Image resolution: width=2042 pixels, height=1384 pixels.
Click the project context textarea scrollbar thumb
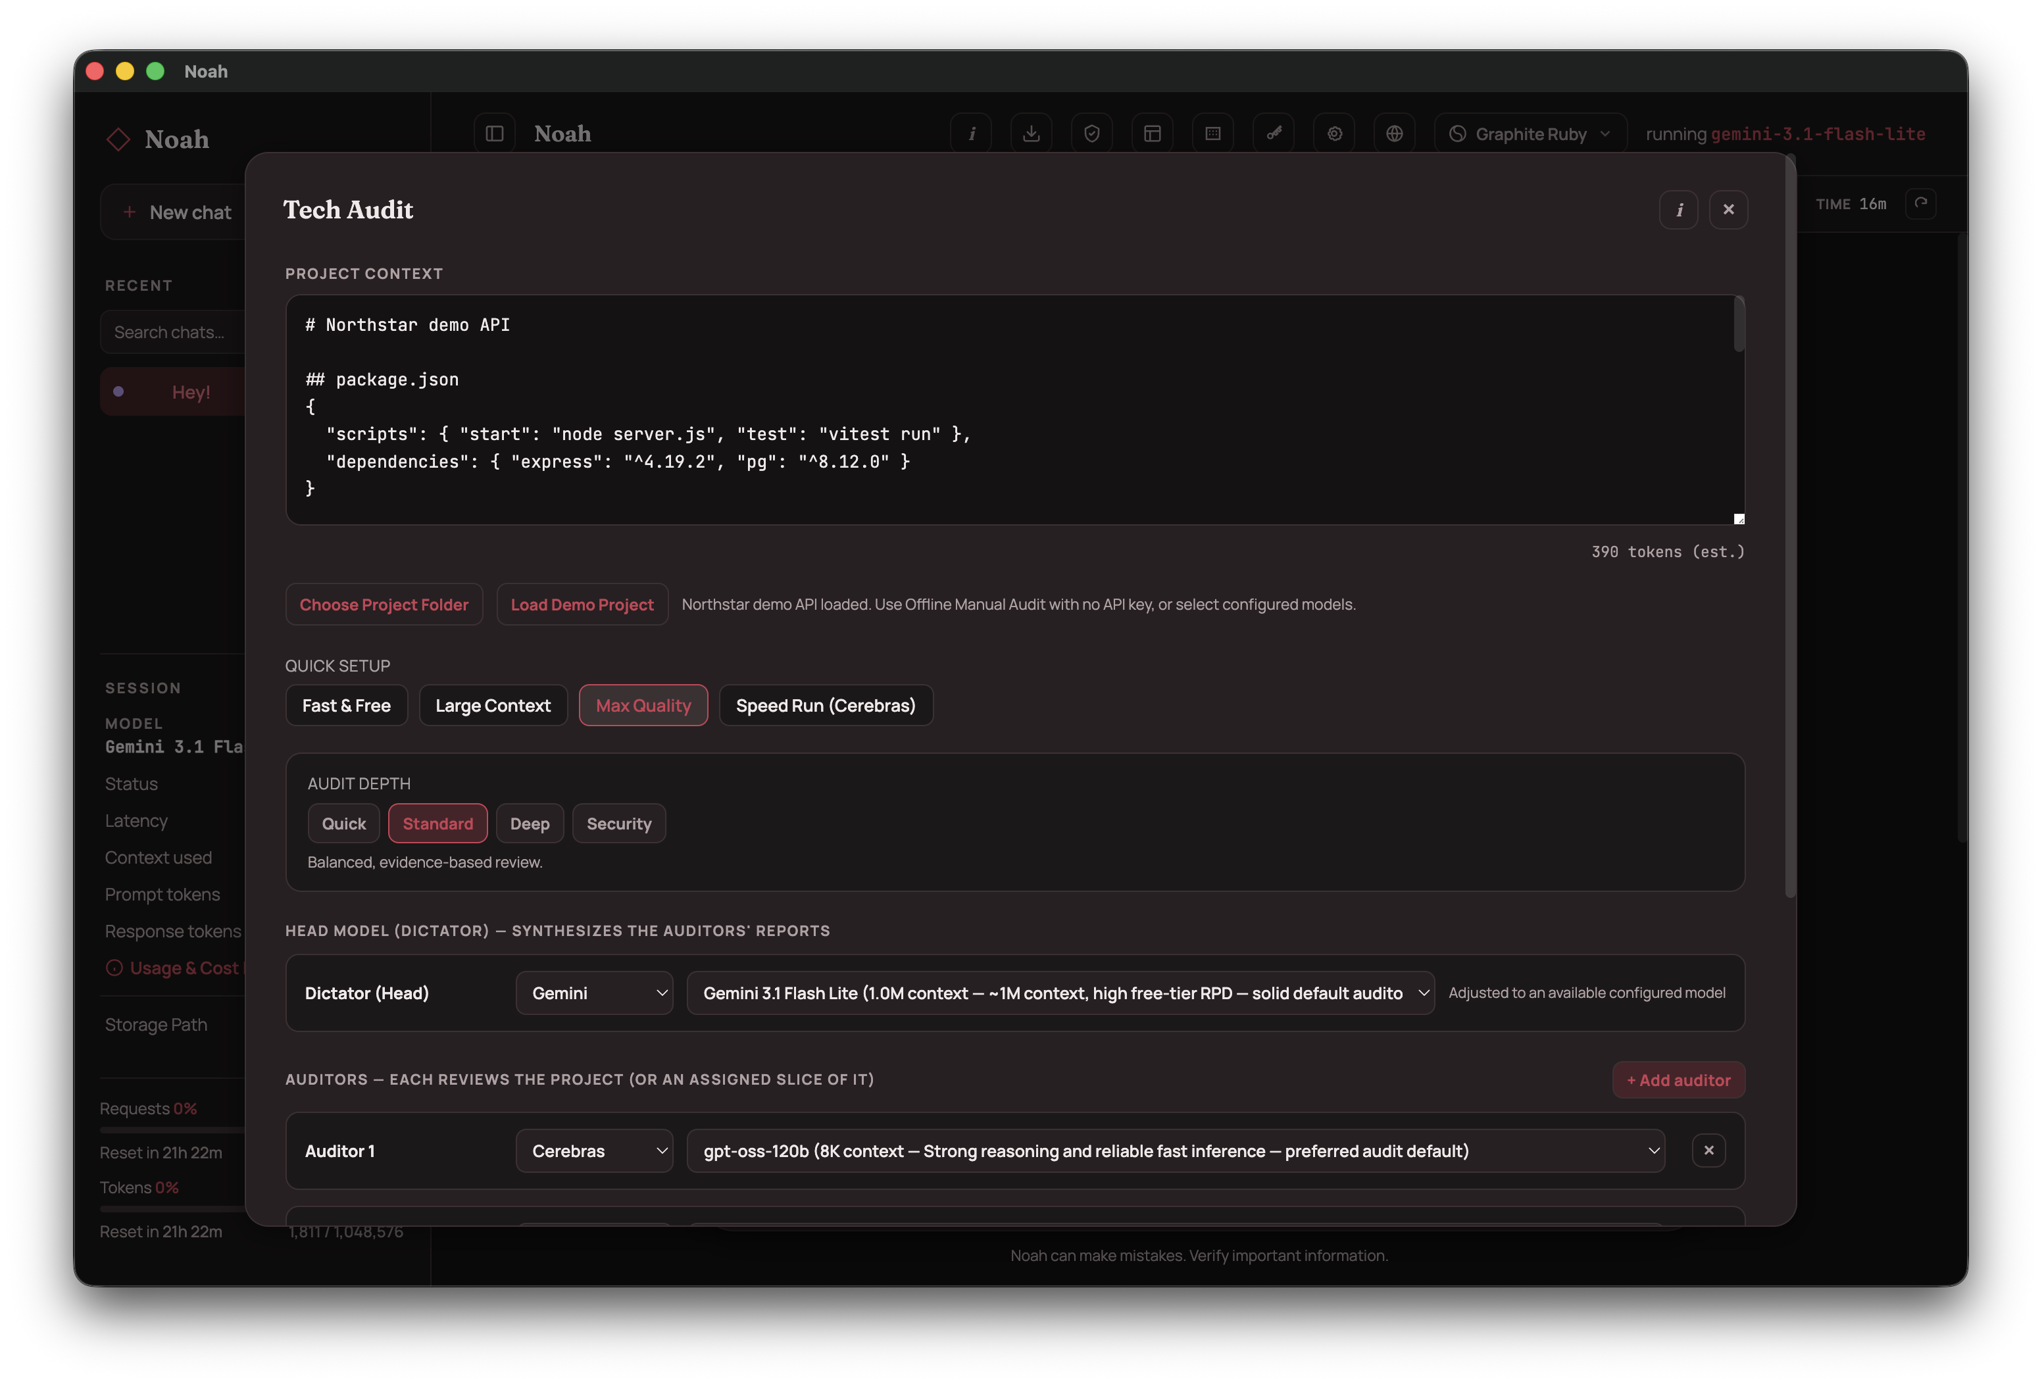1739,325
